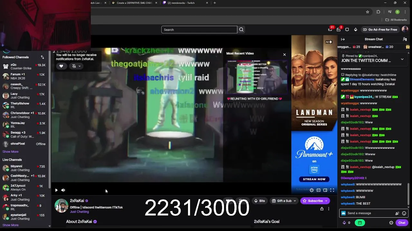Click the Get Bits diamond icon in top bar

355,30
